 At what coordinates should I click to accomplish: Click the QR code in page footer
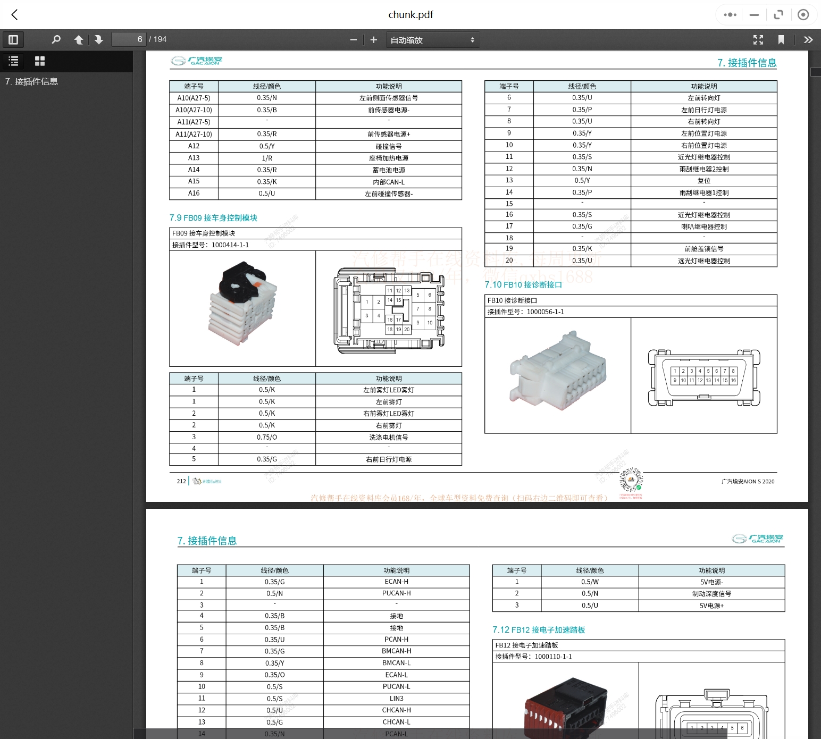[x=631, y=480]
